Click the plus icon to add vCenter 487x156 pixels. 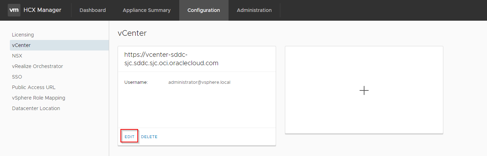[x=364, y=90]
